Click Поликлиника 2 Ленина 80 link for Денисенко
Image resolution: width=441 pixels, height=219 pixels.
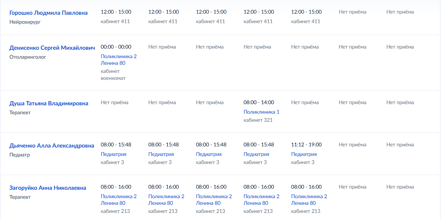pos(119,60)
